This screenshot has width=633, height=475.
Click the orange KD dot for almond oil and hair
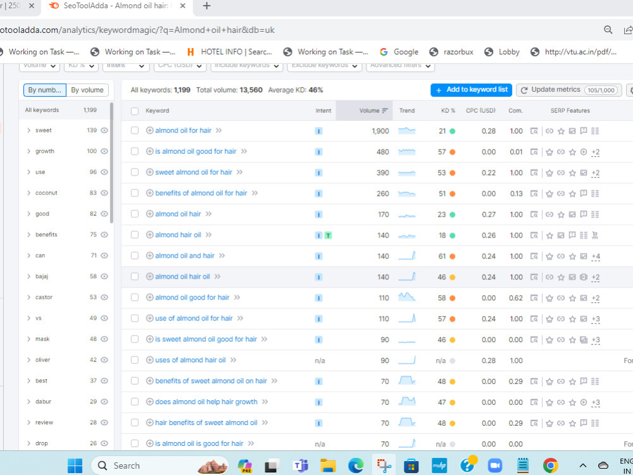click(453, 256)
